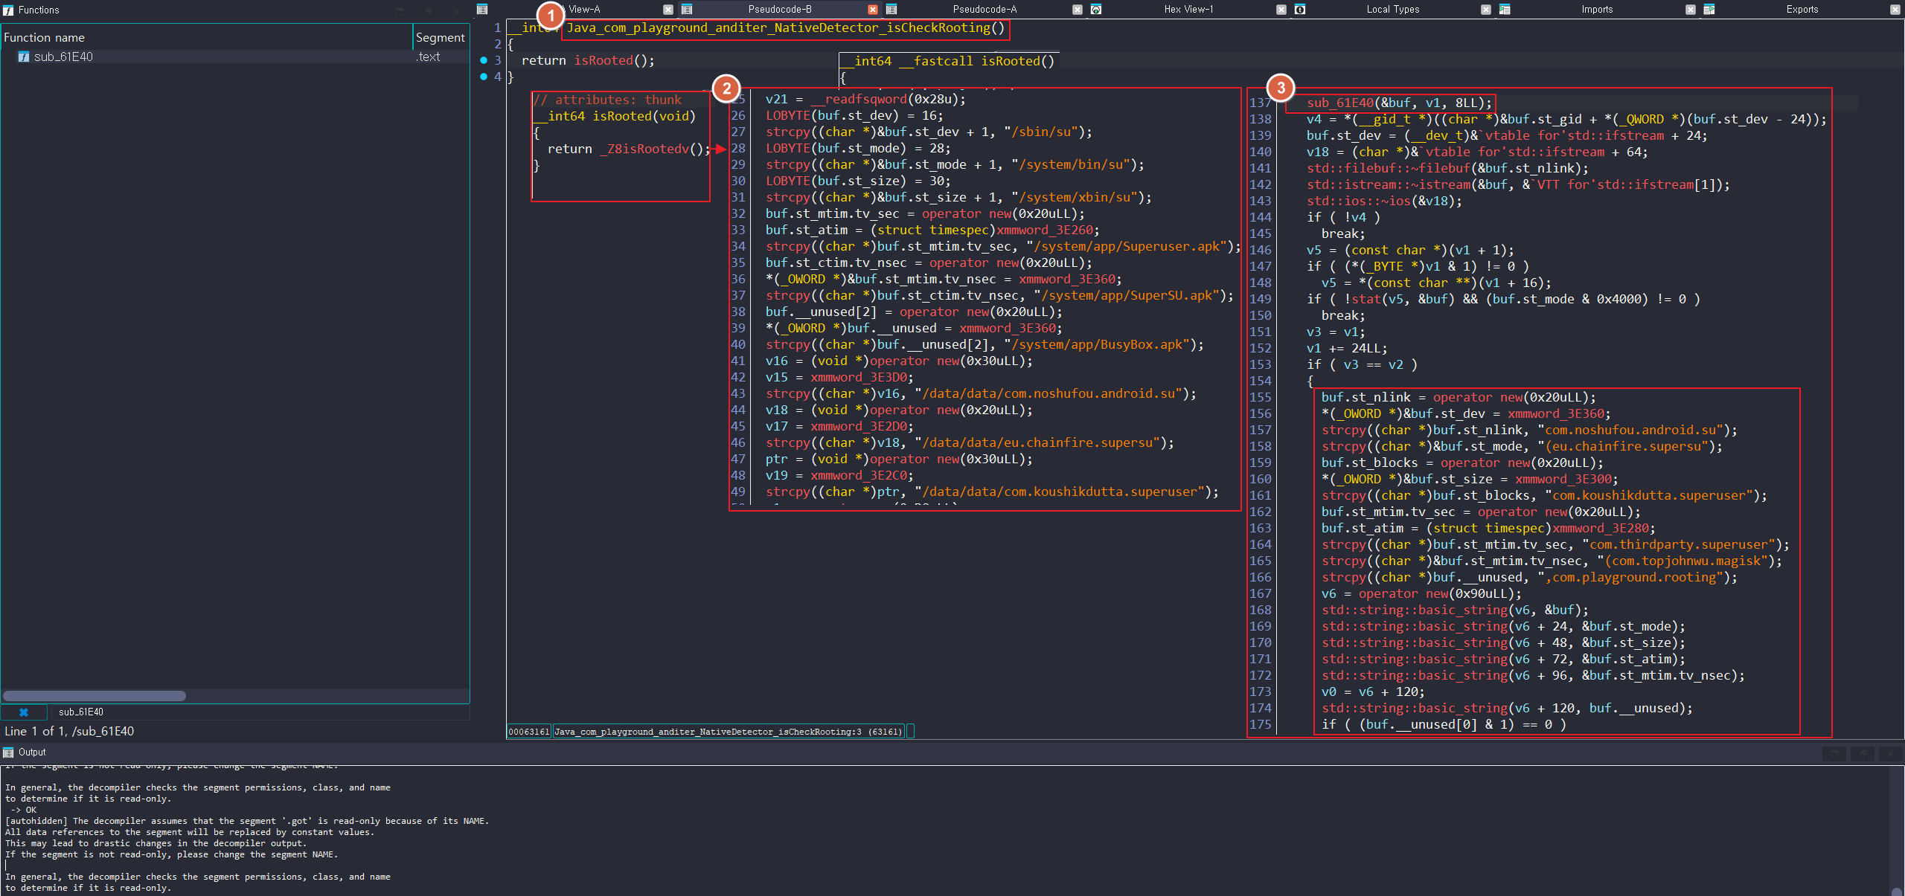
Task: Switch to the Pseudocode-B tab
Action: [780, 10]
